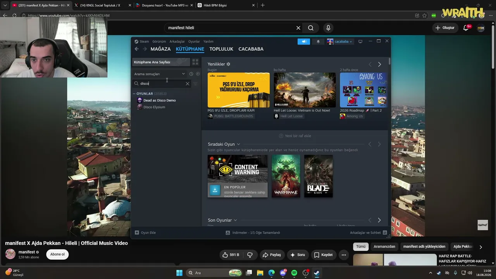Open Windows Start menu
Image resolution: width=496 pixels, height=279 pixels.
179,273
